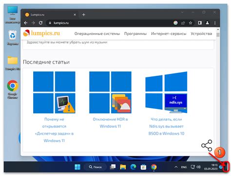Open link Почему не открывается Диспетчер задач
The image size is (231, 176).
[54, 130]
